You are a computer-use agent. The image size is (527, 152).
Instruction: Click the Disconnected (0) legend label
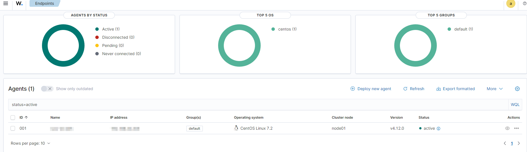pyautogui.click(x=118, y=37)
